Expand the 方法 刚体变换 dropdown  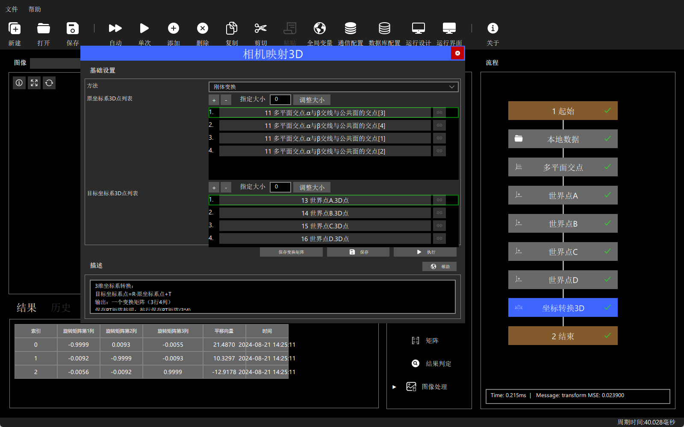pos(333,87)
